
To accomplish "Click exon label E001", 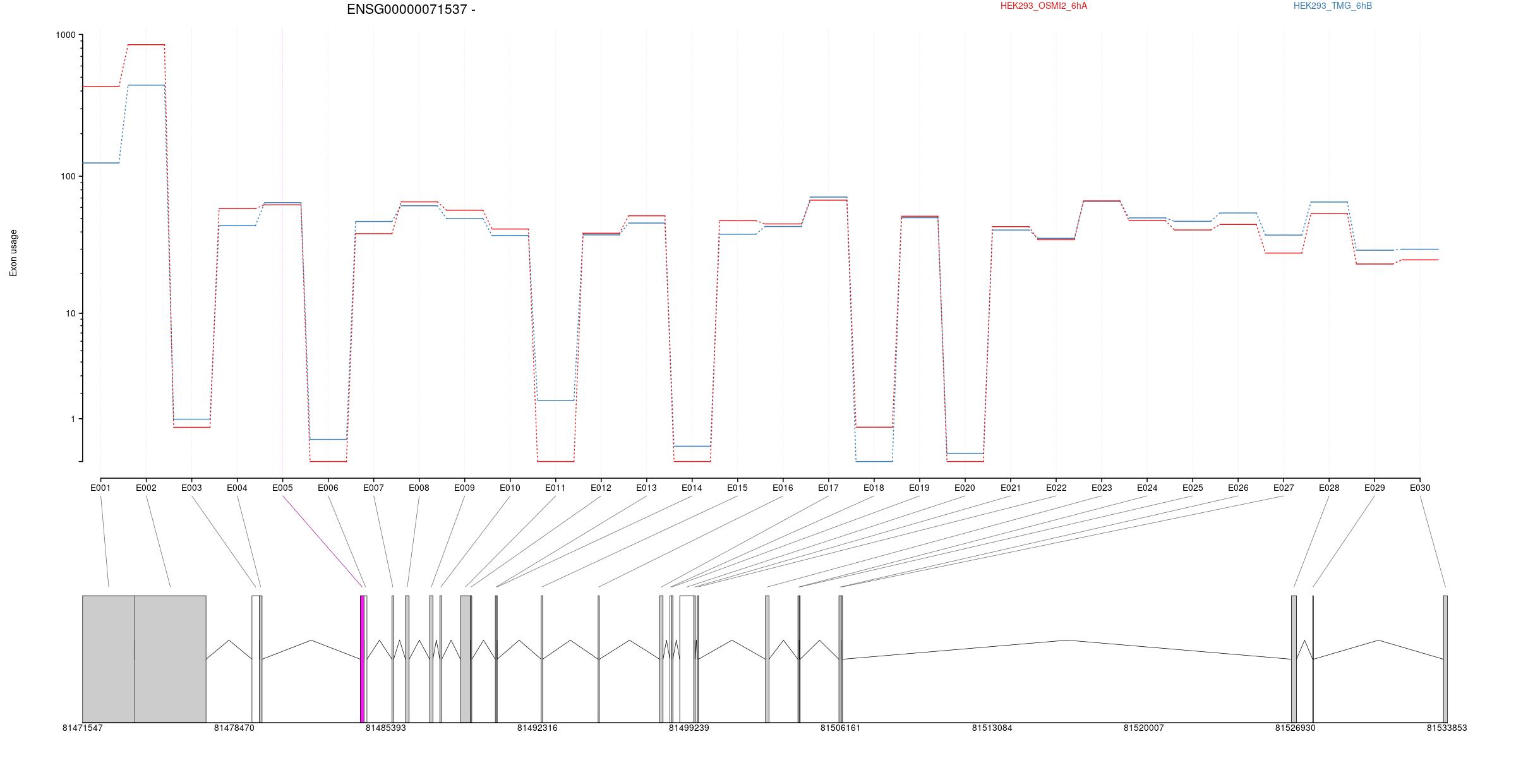I will coord(100,488).
